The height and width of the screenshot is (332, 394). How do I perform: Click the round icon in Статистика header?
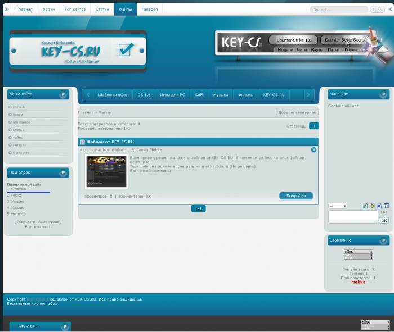[383, 240]
